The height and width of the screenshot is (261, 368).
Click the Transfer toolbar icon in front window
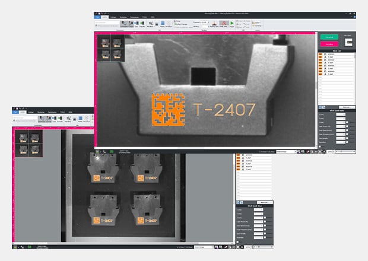(x=142, y=24)
